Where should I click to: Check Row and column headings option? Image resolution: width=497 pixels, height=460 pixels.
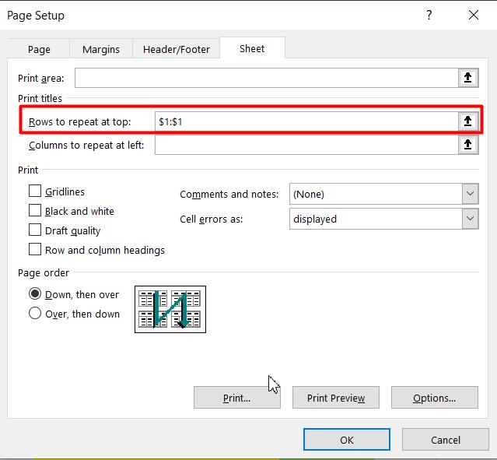pyautogui.click(x=35, y=250)
